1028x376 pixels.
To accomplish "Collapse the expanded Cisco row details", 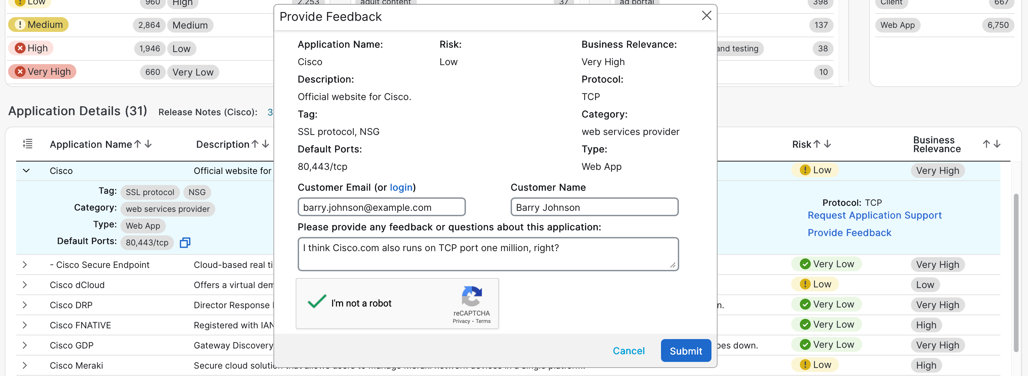I will point(26,171).
